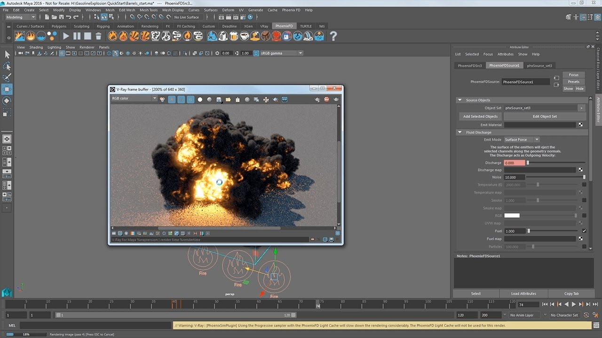Image resolution: width=602 pixels, height=338 pixels.
Task: Click the Presets button
Action: click(x=574, y=82)
